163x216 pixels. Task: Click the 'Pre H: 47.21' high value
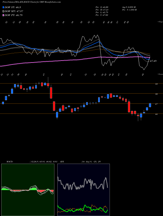(x=102, y=10)
